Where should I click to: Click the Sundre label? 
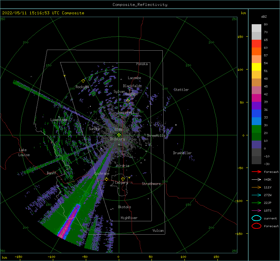tap(94, 128)
